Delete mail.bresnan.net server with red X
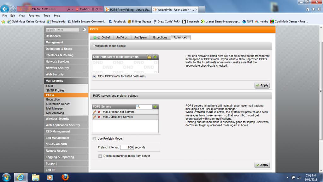Image resolution: width=323 pixels, height=182 pixels. 99,112
